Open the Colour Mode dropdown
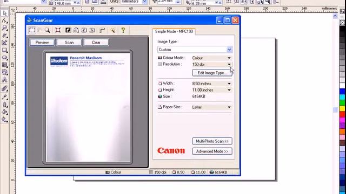This screenshot has height=194, width=346. [229, 58]
